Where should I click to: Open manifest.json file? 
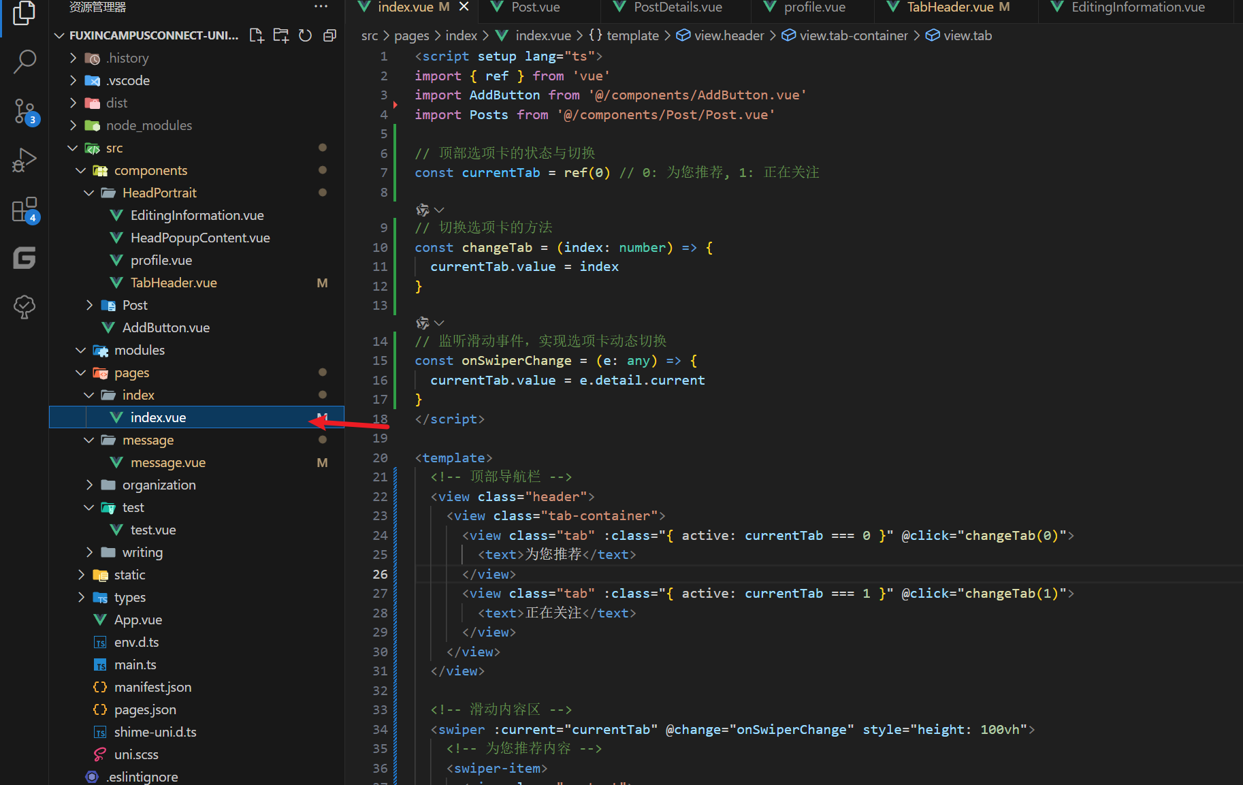click(x=197, y=687)
